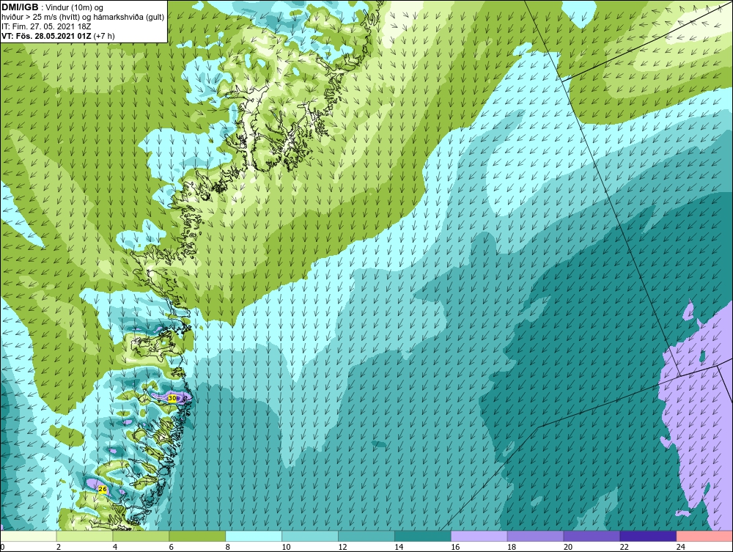Click the legend scale label 20

(568, 547)
